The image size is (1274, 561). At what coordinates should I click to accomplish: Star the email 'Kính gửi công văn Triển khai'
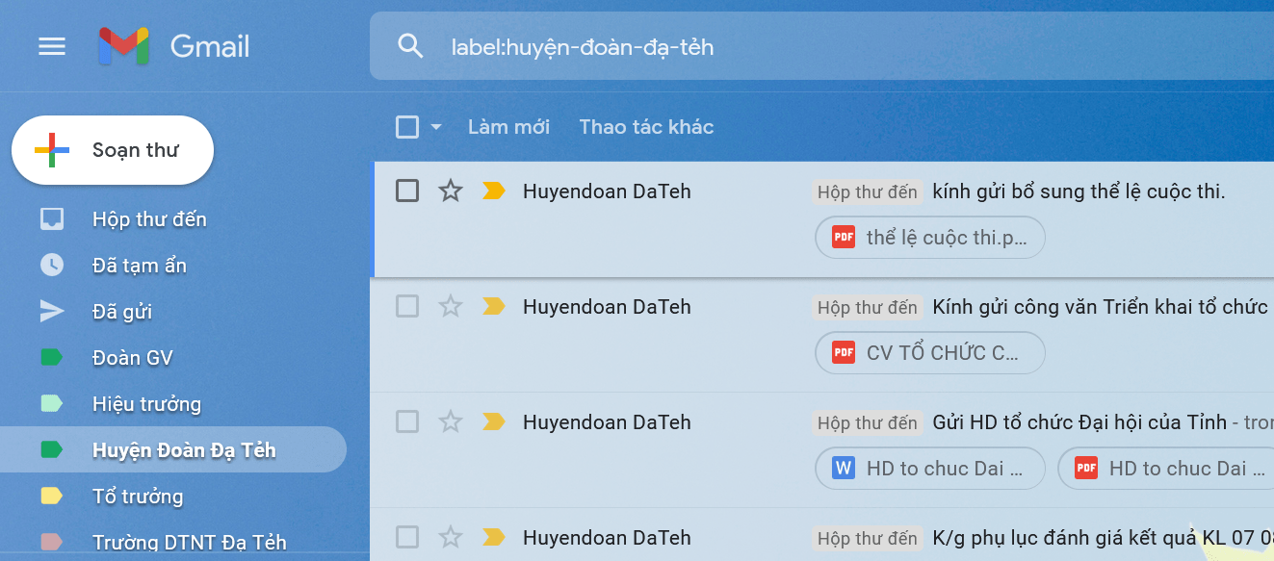point(450,306)
